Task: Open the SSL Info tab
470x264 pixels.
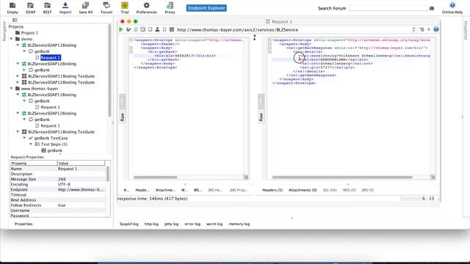Action: click(330, 190)
